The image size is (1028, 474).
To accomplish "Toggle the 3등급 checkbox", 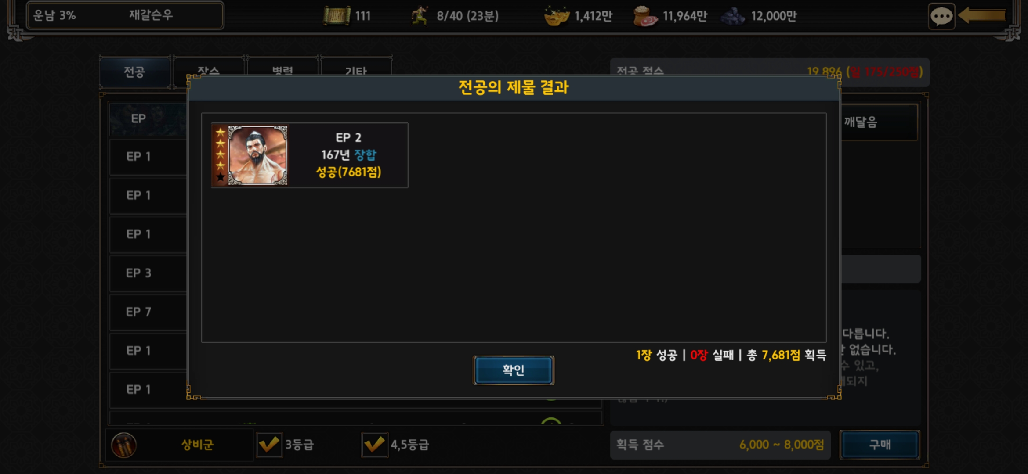I will [269, 445].
